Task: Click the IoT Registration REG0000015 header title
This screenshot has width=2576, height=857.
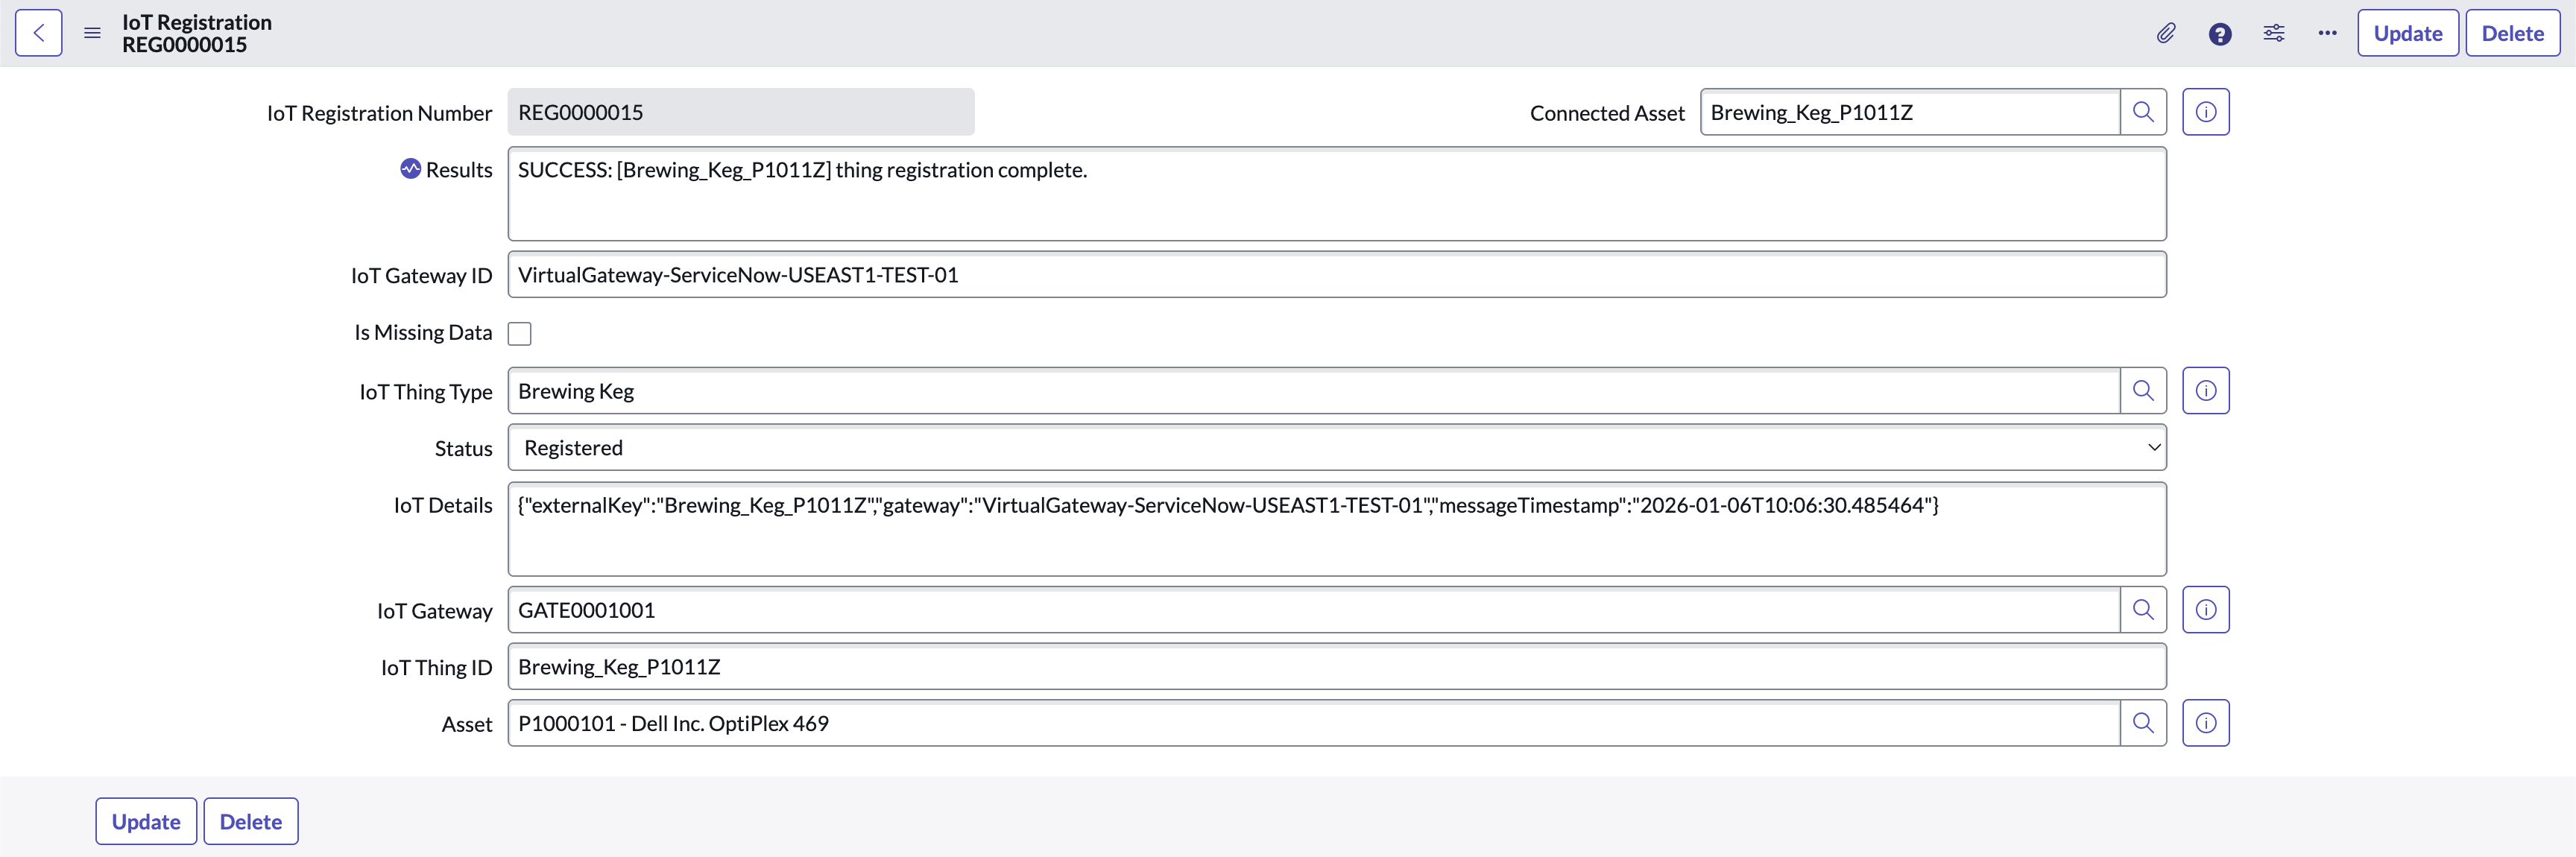Action: point(196,33)
